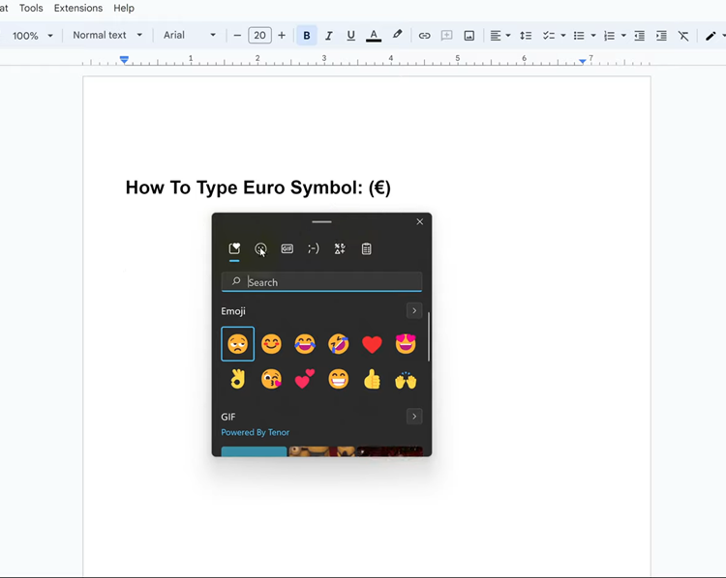The height and width of the screenshot is (578, 726).
Task: Insert a checklist
Action: [549, 36]
